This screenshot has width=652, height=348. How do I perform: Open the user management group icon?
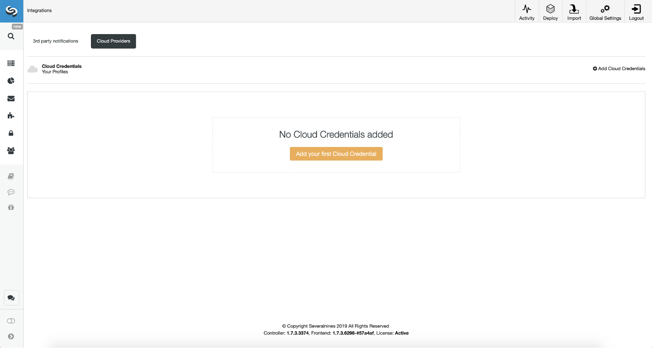click(11, 151)
